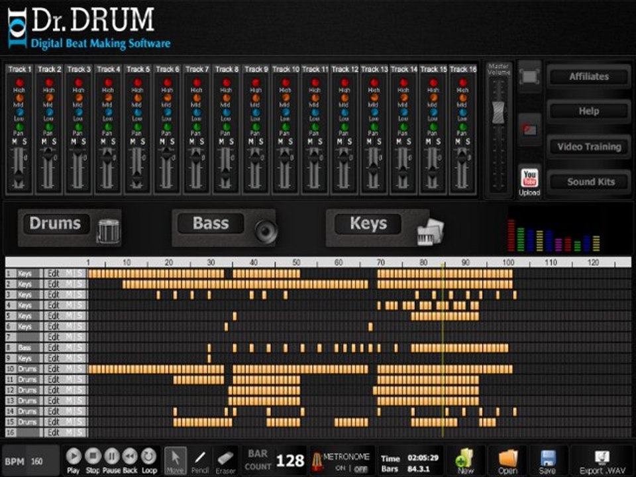Open Sound Kits
The height and width of the screenshot is (477, 636).
[589, 182]
